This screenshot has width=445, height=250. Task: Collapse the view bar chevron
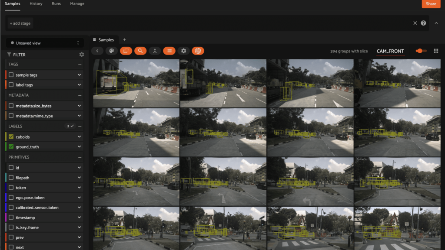click(436, 23)
